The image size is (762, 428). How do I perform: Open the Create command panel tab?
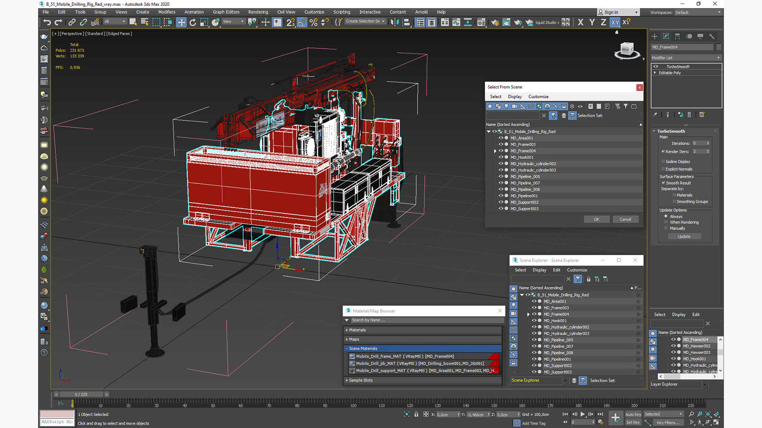click(654, 36)
